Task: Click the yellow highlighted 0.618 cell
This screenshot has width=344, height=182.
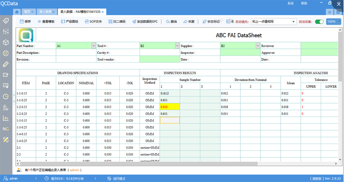Action: (169, 107)
